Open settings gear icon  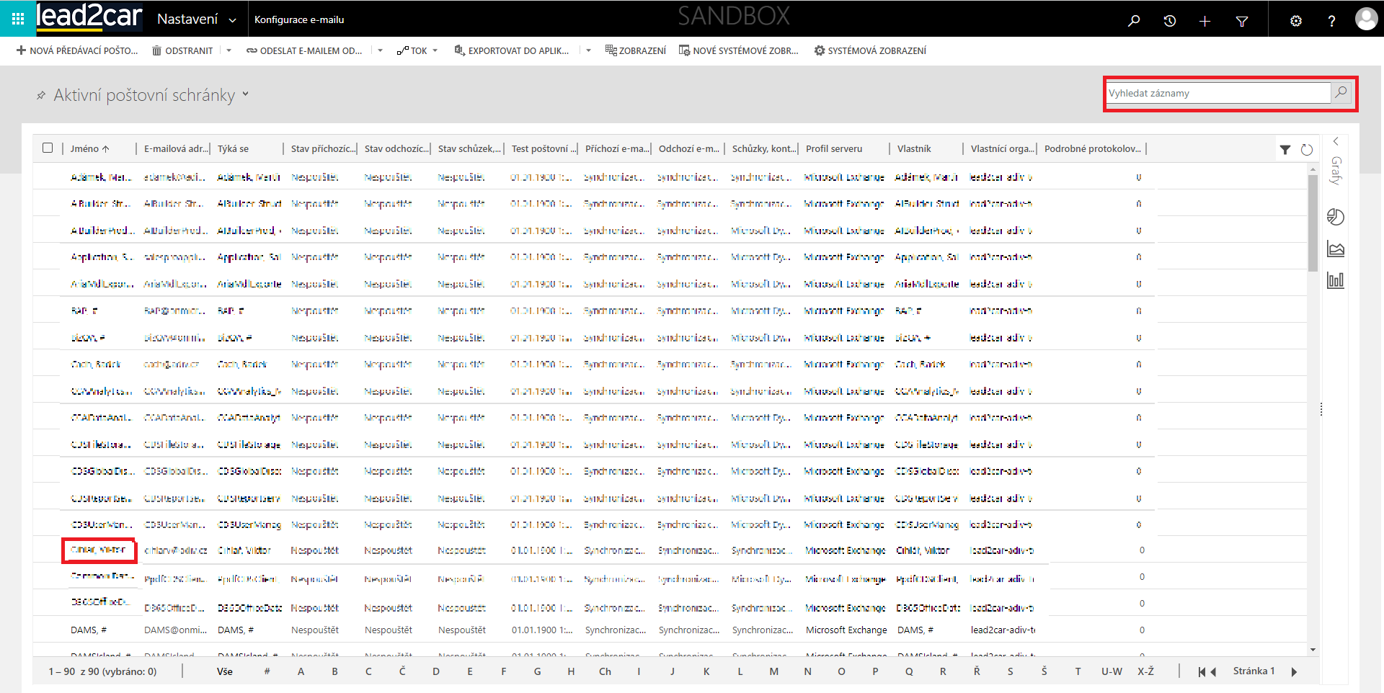pyautogui.click(x=1295, y=21)
